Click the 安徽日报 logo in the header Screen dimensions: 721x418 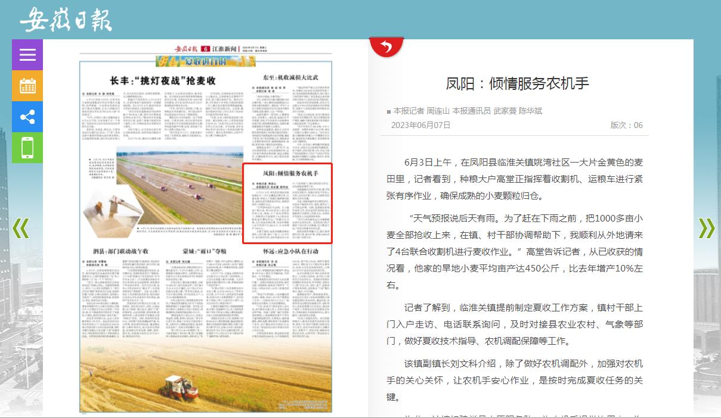[66, 20]
